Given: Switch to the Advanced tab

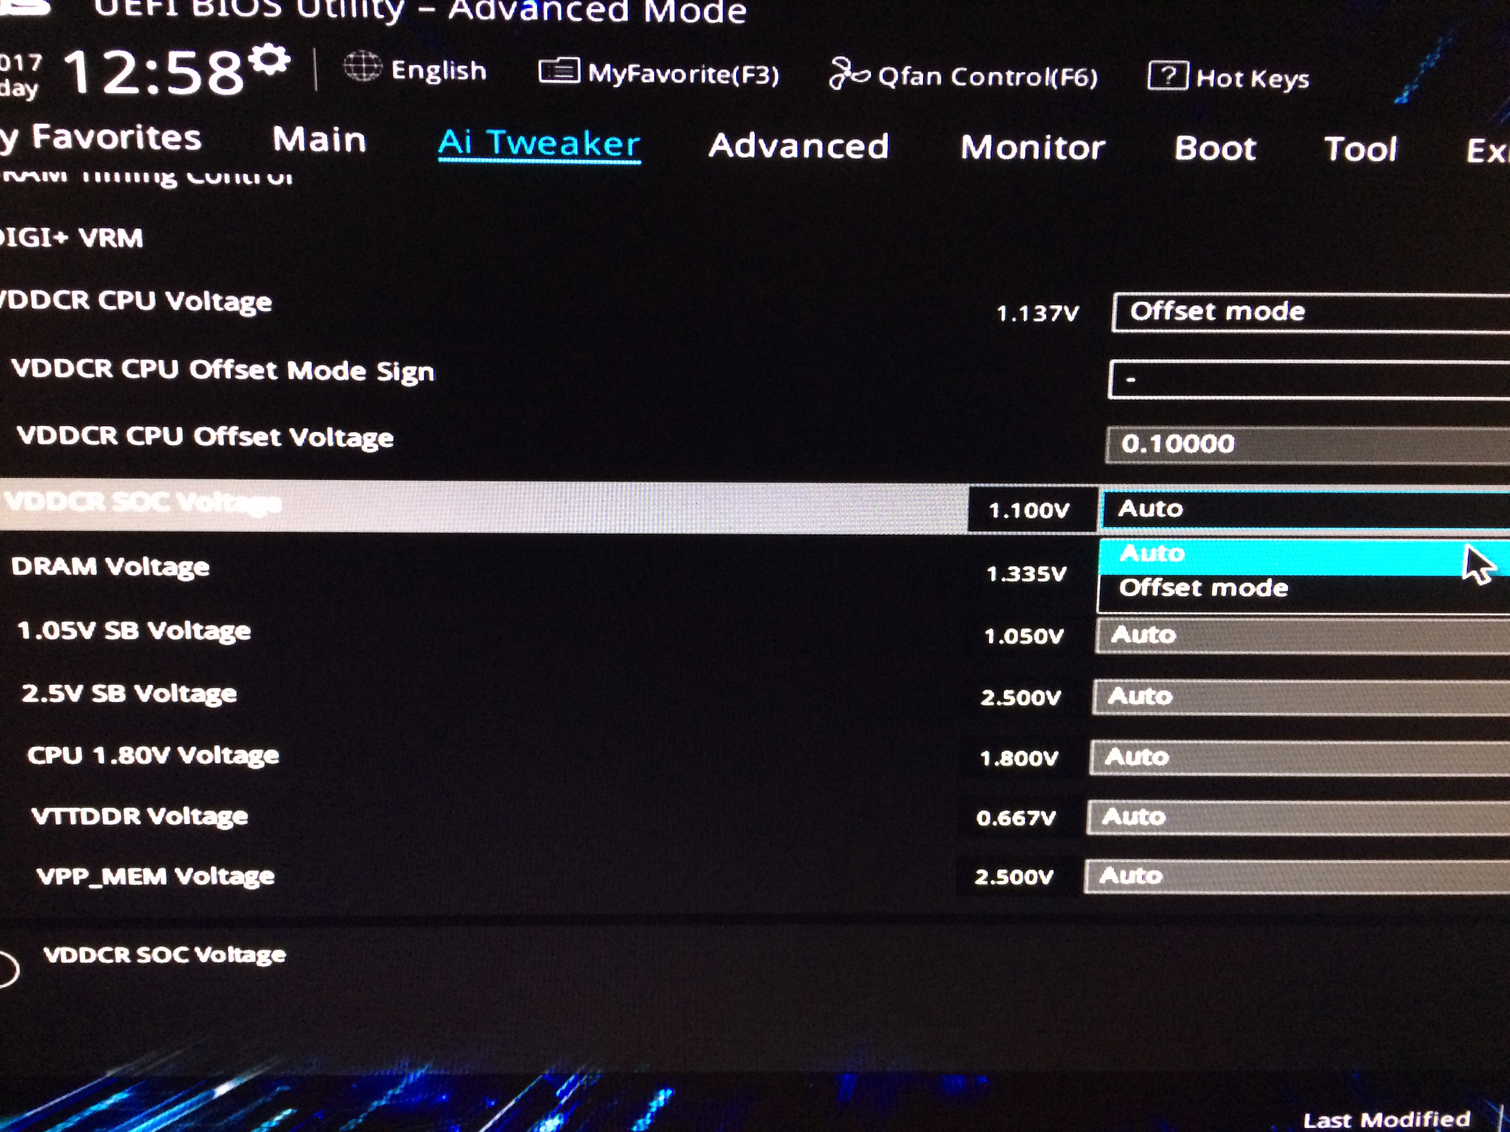Looking at the screenshot, I should tap(798, 146).
